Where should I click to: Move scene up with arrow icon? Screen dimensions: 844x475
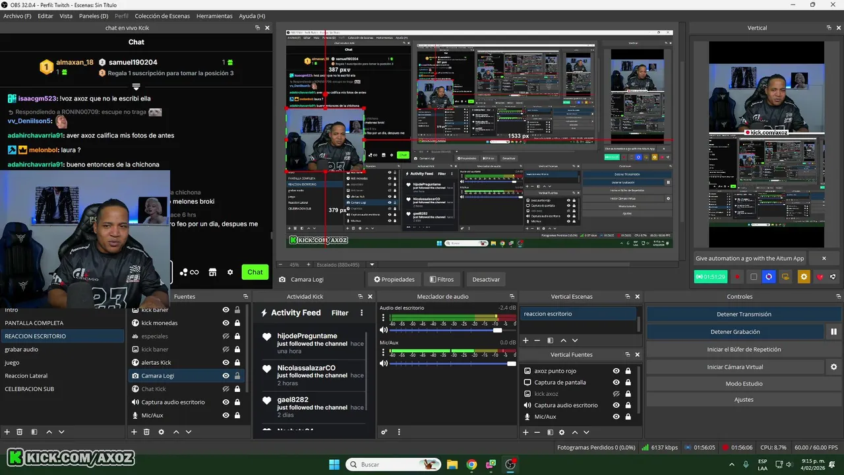pos(49,432)
